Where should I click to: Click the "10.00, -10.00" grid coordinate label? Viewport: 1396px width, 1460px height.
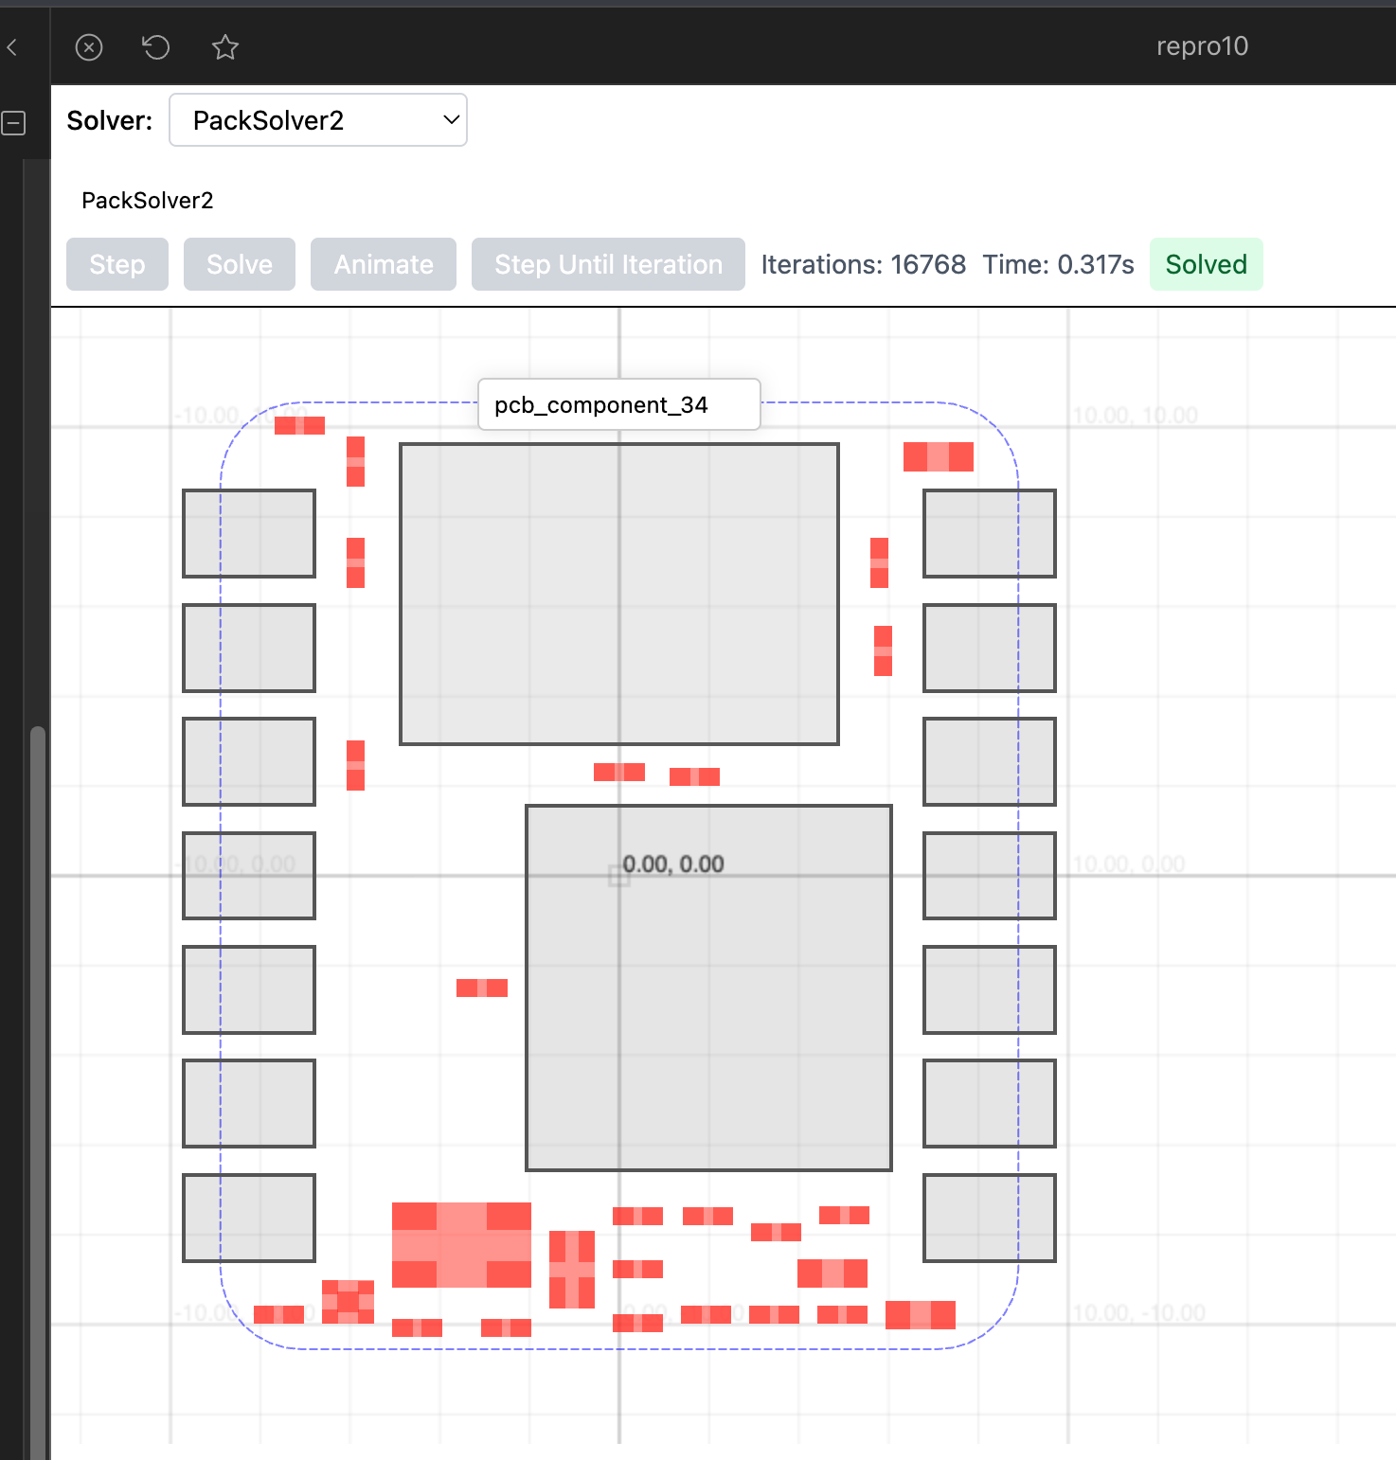pos(1139,1313)
